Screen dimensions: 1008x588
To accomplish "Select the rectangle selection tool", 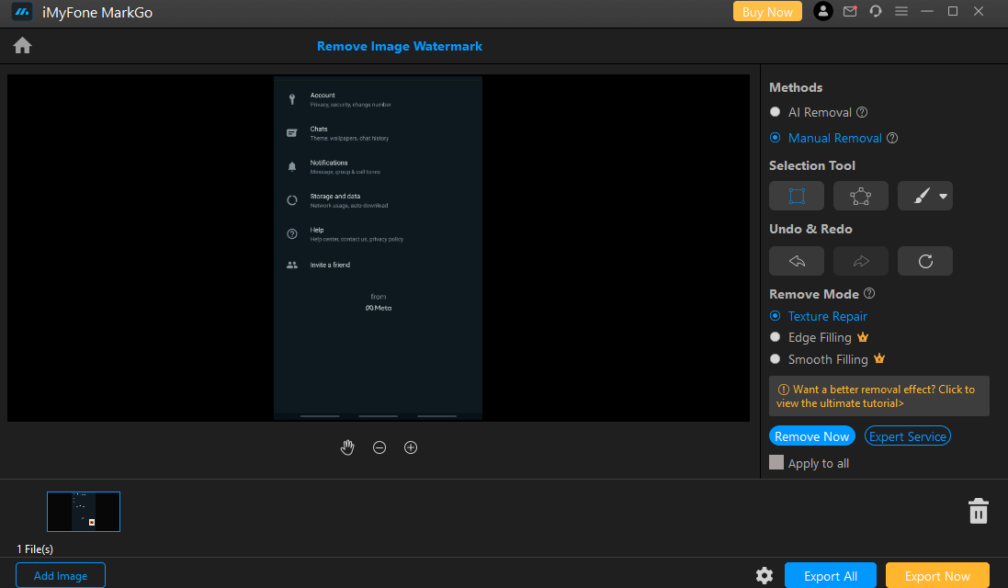I will [797, 196].
